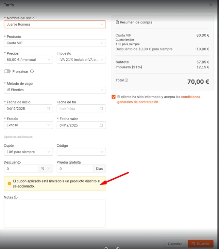Toggle the Prorratear switch
This screenshot has height=249, width=219.
(7, 71)
